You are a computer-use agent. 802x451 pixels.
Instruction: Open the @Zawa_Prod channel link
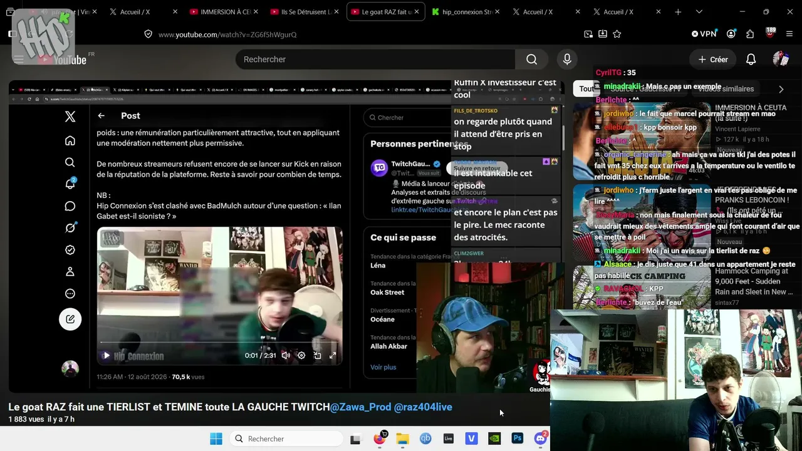click(x=360, y=407)
